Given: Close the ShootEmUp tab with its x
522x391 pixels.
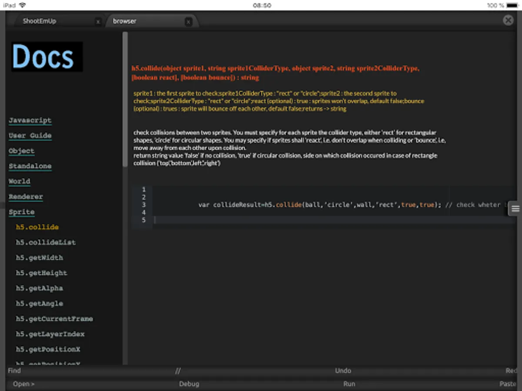Looking at the screenshot, I should [x=98, y=21].
